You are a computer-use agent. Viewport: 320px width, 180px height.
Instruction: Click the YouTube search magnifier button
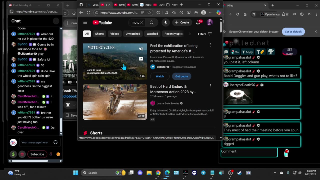(152, 22)
